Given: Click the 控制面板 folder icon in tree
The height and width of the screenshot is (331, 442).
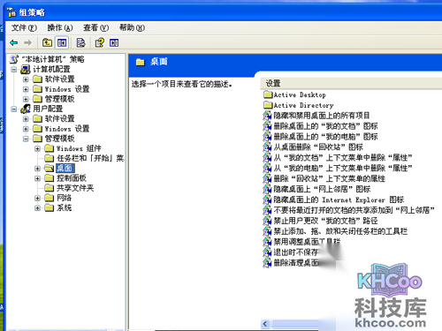Looking at the screenshot, I should click(x=49, y=177).
